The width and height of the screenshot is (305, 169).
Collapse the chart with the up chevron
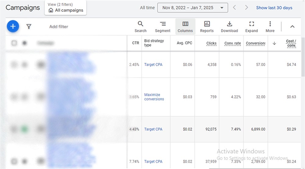click(x=292, y=27)
